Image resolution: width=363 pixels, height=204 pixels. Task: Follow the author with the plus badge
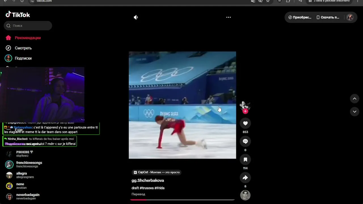pos(245,111)
